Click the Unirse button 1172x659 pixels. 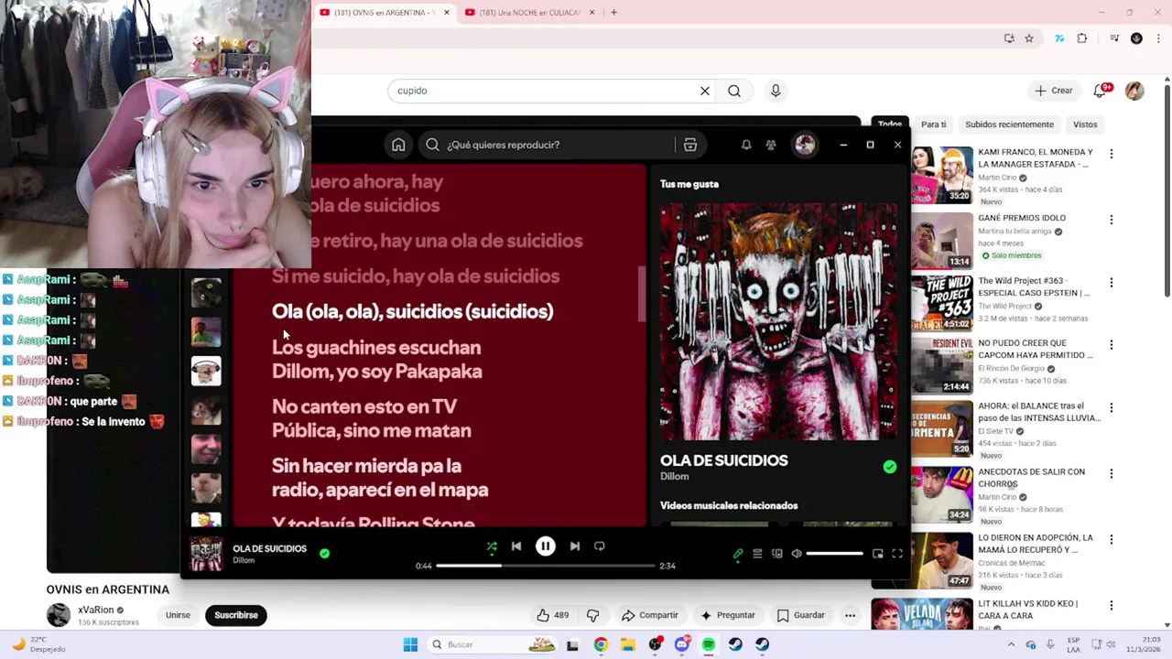[178, 615]
